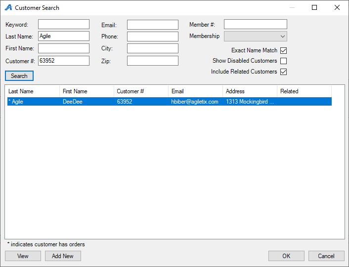Focus the Member # input field
This screenshot has height=267, width=349.
tap(256, 24)
